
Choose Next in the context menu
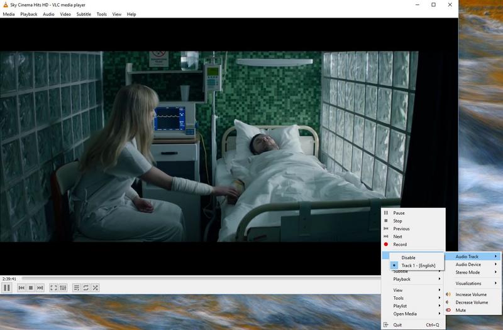[x=413, y=237]
